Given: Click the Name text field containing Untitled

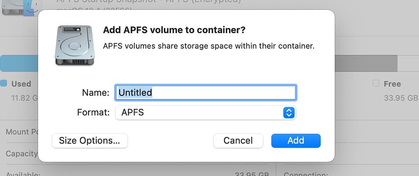Looking at the screenshot, I should point(206,93).
